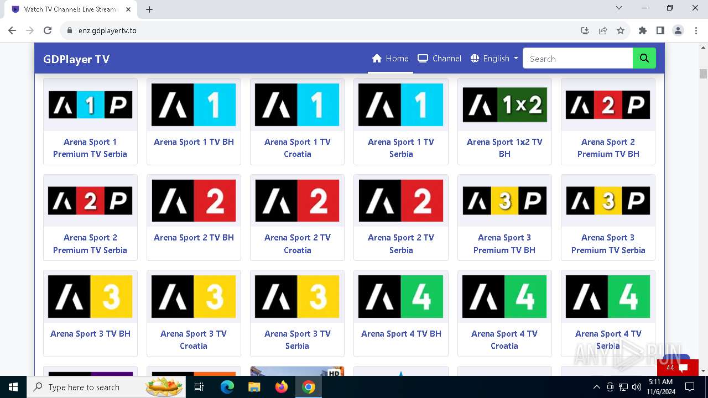Select the Watch TV Channels Live Streaming tab
Screen dimensions: 708x398
click(x=71, y=9)
